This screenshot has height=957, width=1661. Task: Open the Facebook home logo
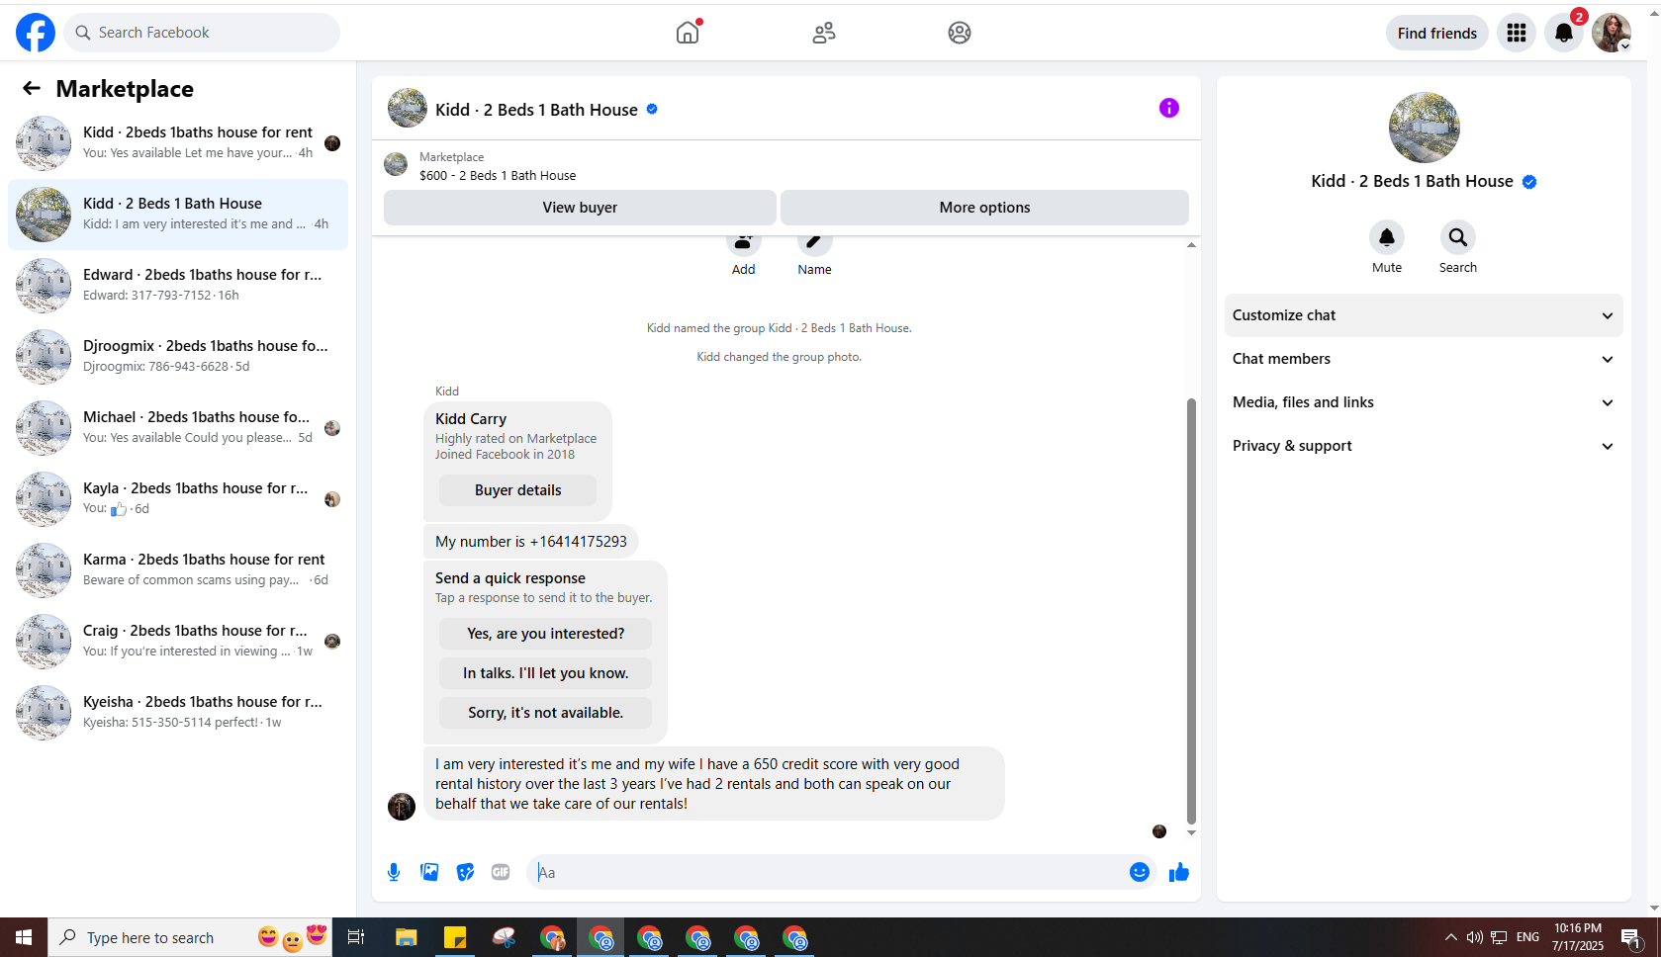pos(36,33)
